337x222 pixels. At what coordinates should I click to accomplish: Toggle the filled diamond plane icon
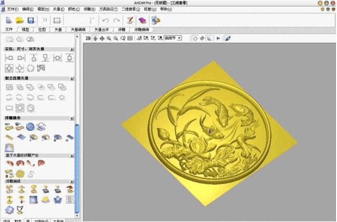click(x=202, y=38)
